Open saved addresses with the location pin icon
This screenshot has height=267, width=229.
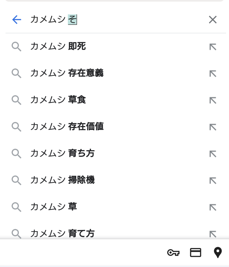(218, 253)
